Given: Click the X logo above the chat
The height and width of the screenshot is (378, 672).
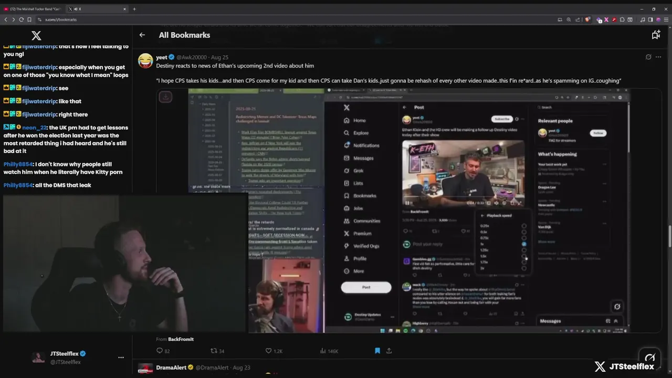Looking at the screenshot, I should tap(36, 36).
